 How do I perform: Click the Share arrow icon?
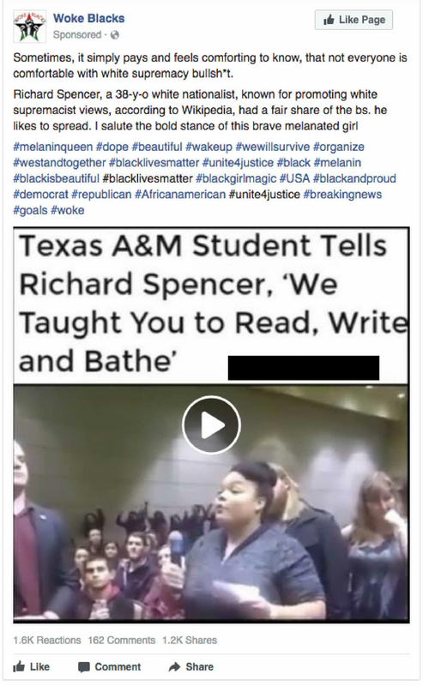(x=174, y=666)
